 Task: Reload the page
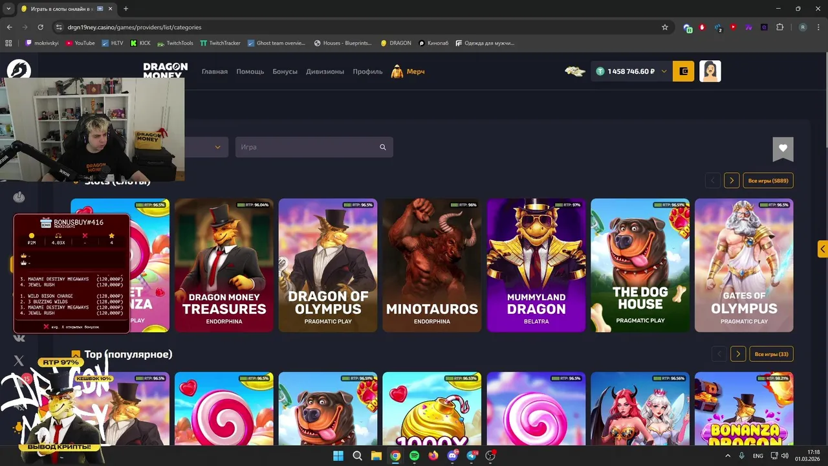pos(41,27)
